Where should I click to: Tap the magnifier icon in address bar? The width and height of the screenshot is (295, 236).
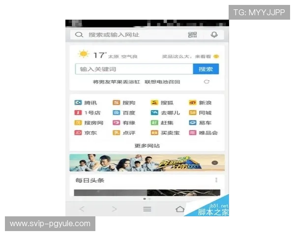tap(79, 34)
